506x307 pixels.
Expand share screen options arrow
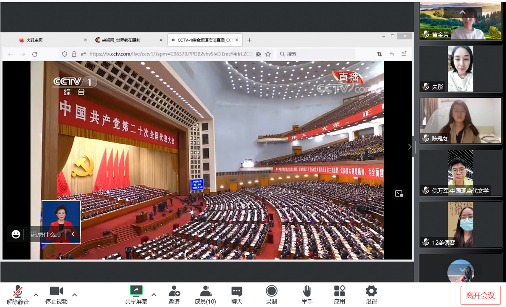click(154, 295)
